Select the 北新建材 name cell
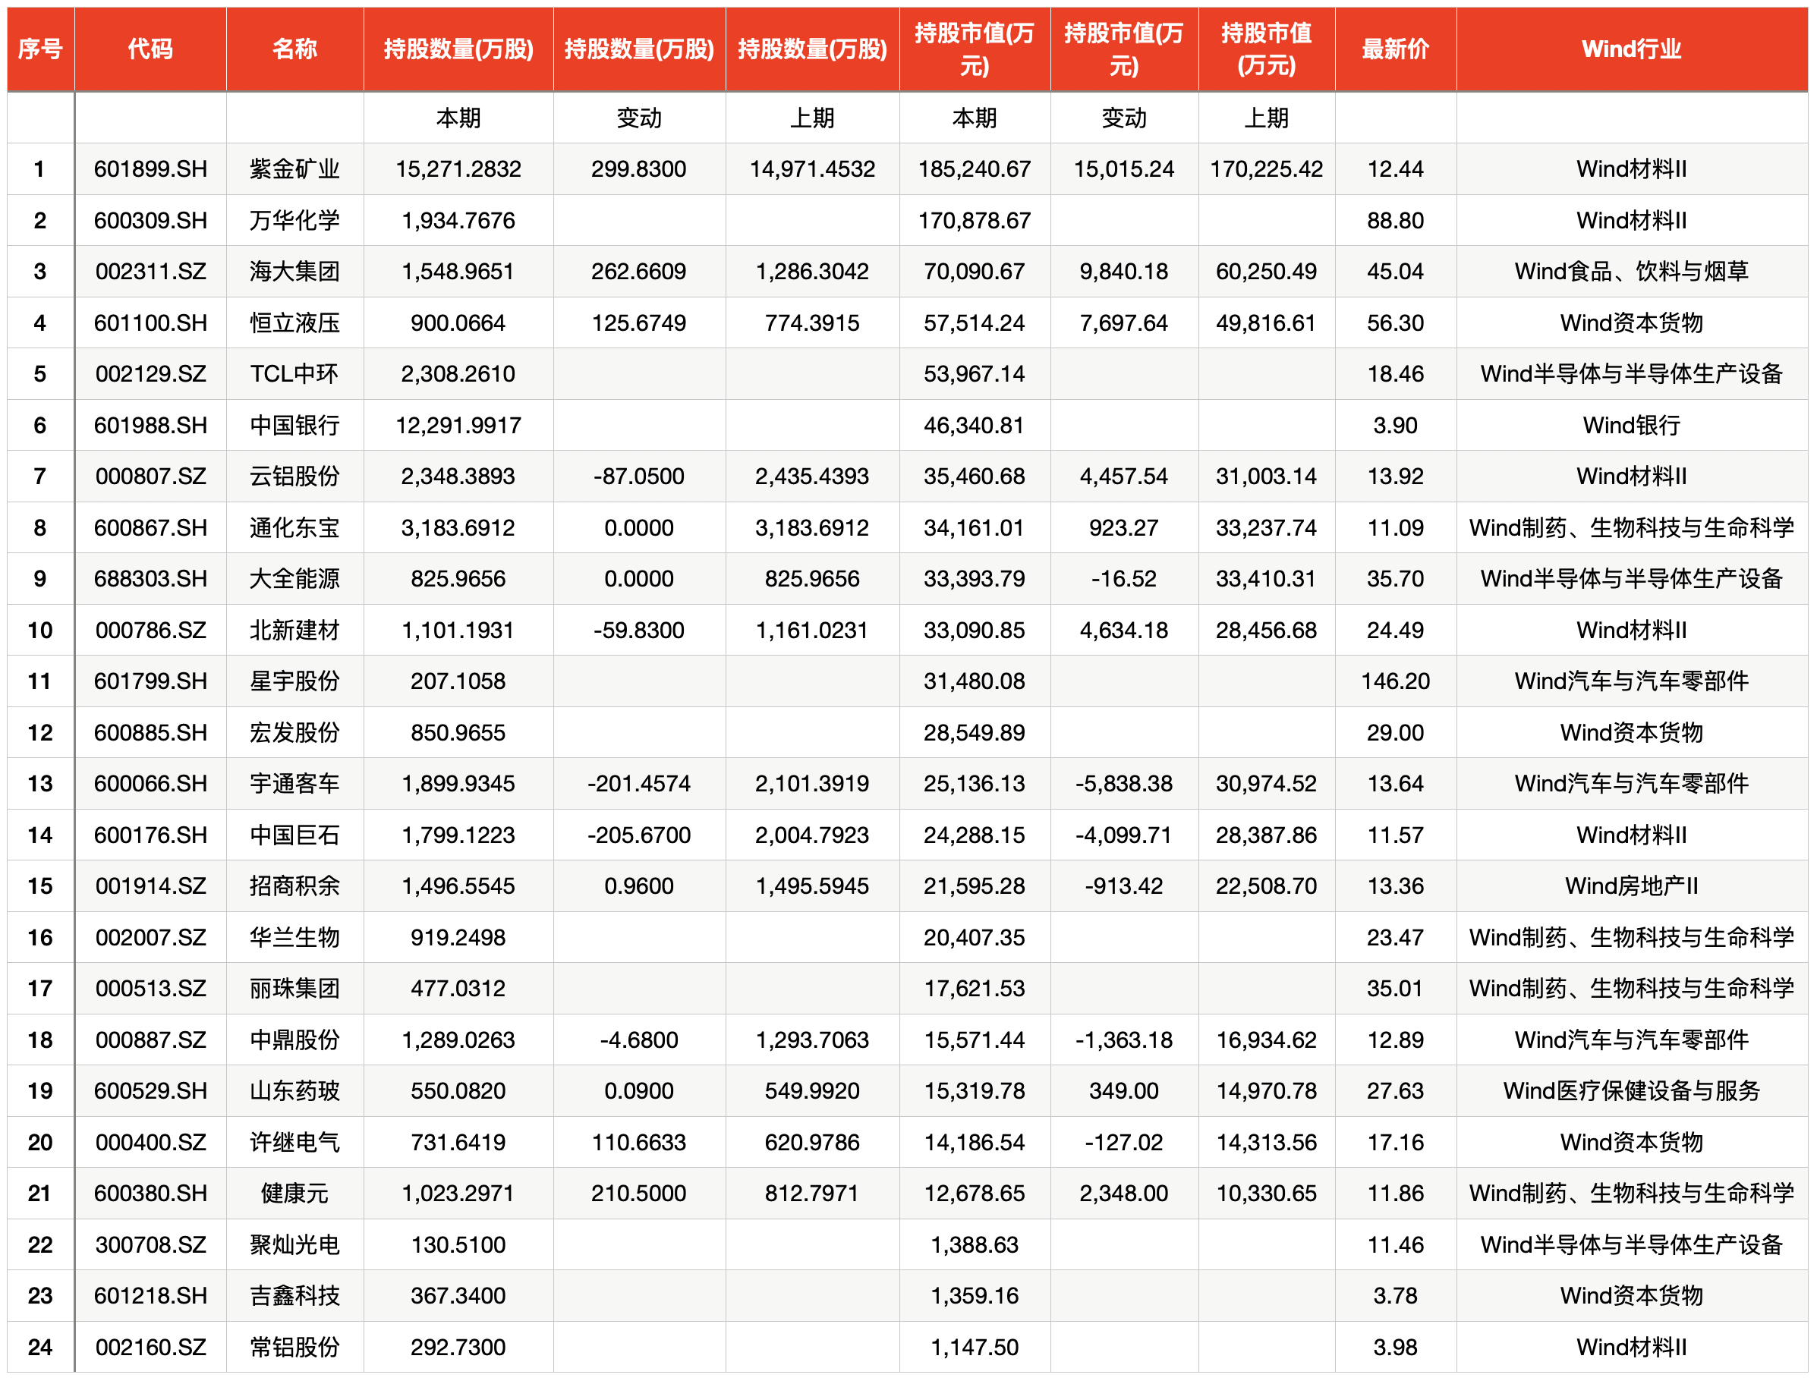 295,631
